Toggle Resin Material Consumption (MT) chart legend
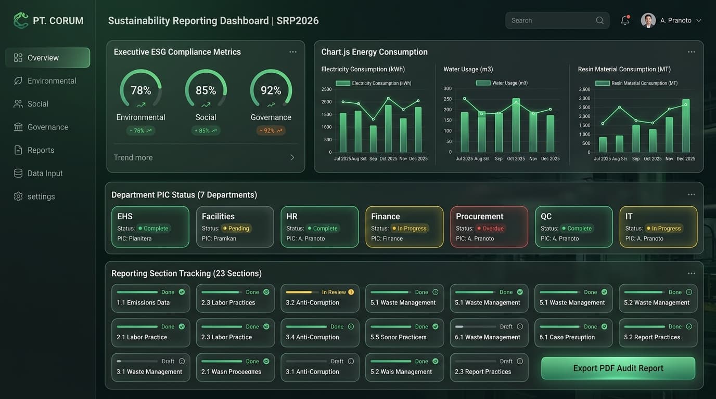 click(x=636, y=83)
